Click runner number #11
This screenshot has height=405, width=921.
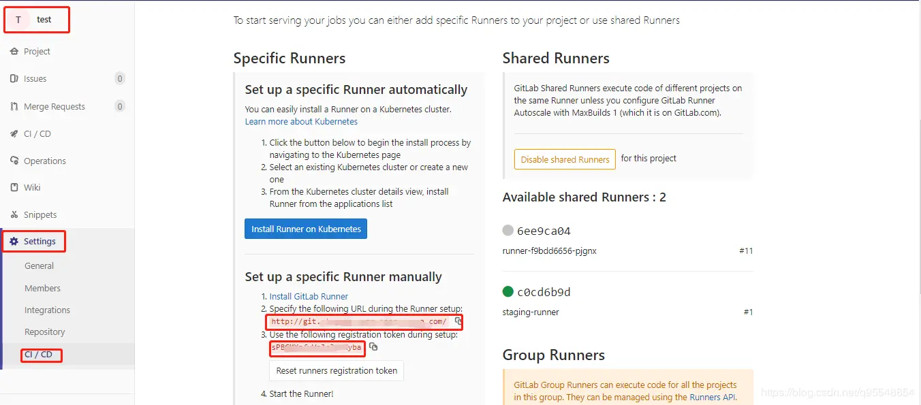[746, 251]
